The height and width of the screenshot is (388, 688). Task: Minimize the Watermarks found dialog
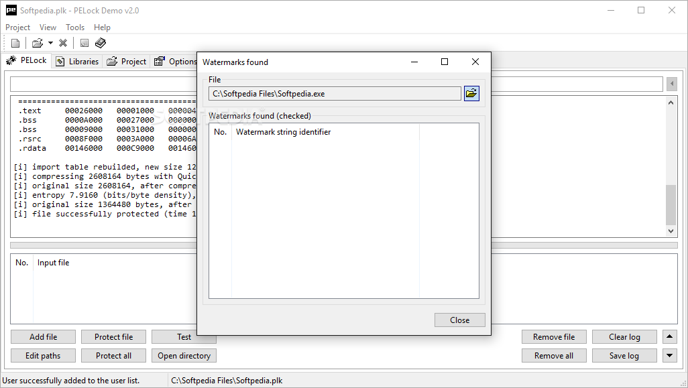pos(414,62)
